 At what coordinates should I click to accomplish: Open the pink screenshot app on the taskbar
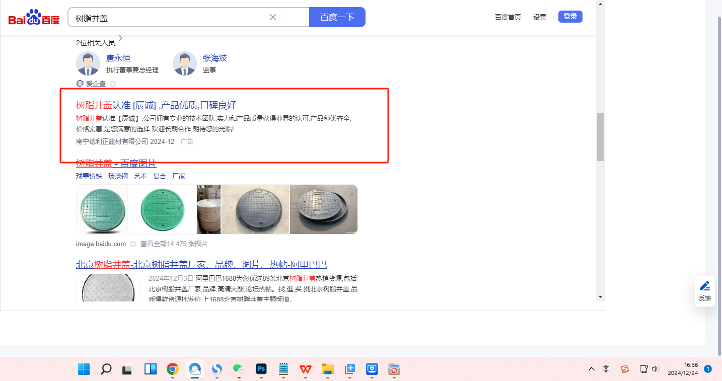click(394, 369)
